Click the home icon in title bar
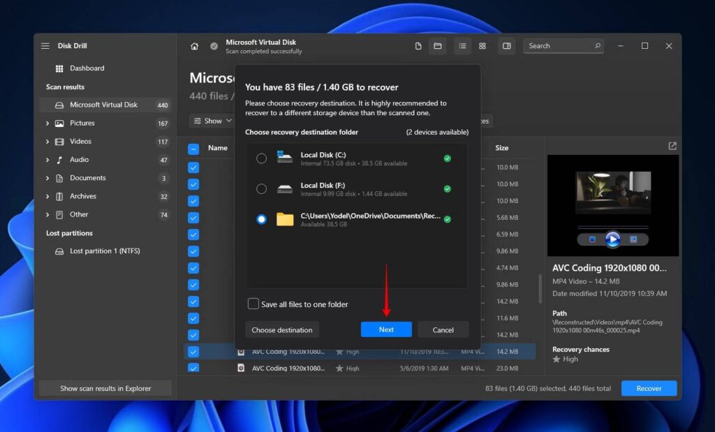715x432 pixels. coord(194,46)
